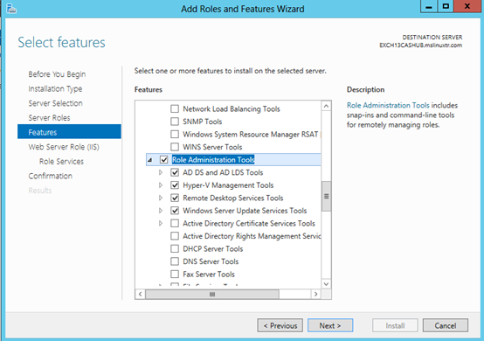Click the horizontal scrollbar right arrow
The height and width of the screenshot is (341, 484).
click(315, 294)
